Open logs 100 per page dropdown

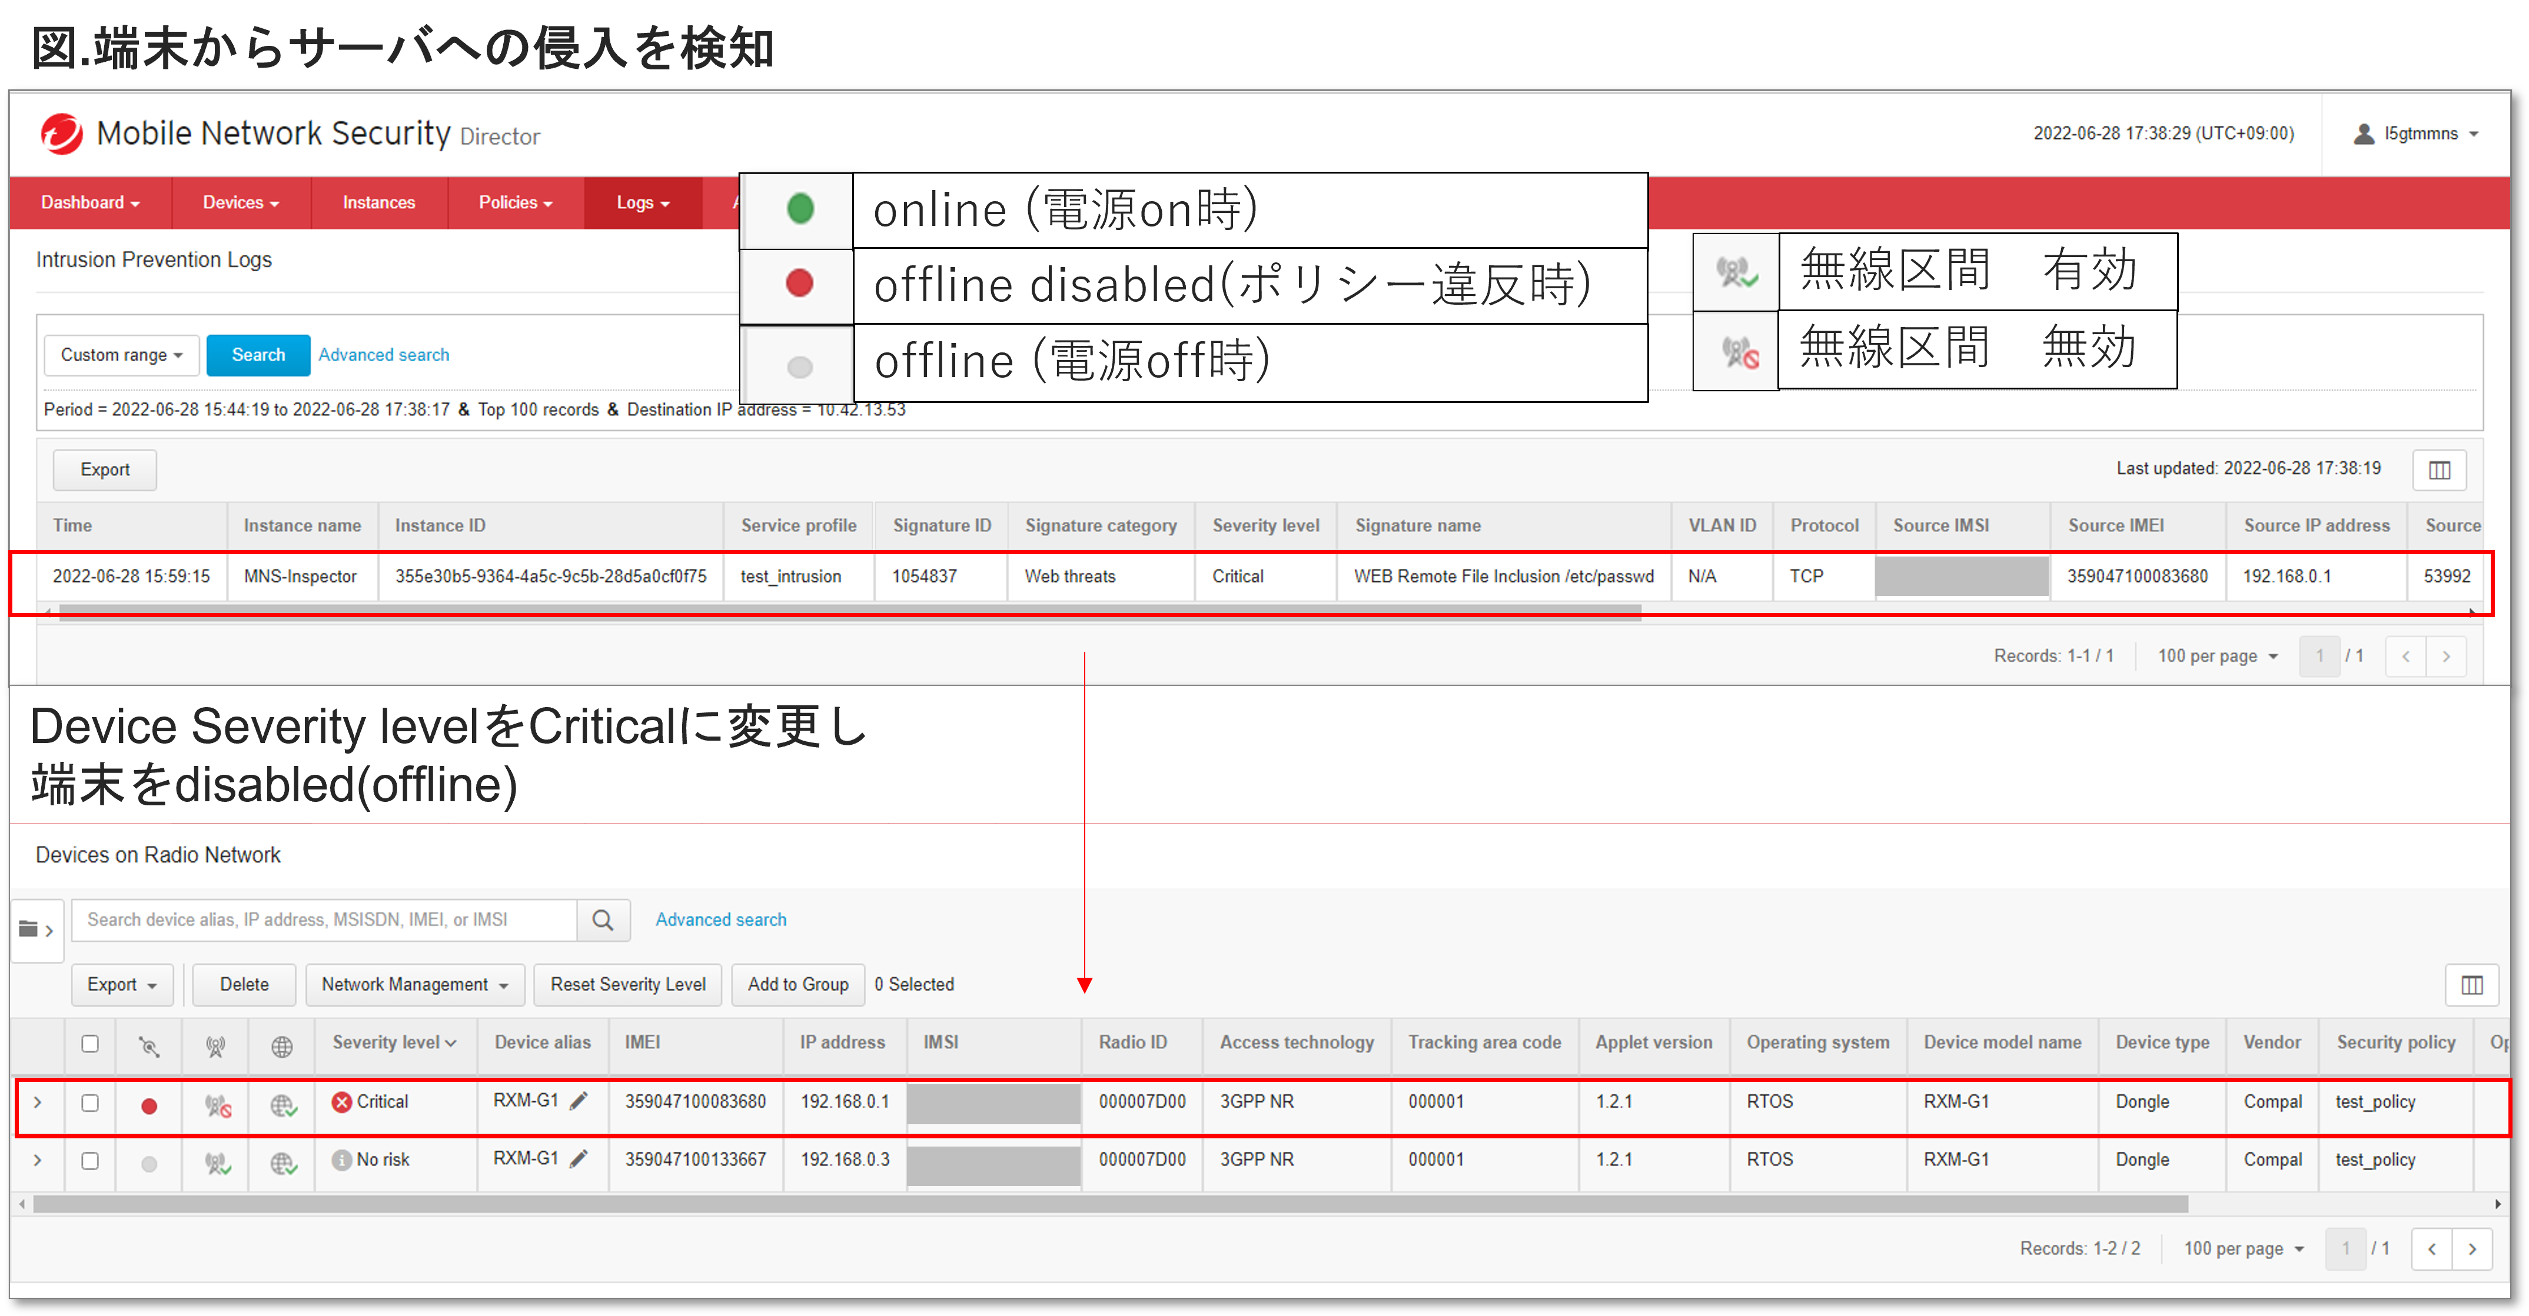coord(2218,655)
